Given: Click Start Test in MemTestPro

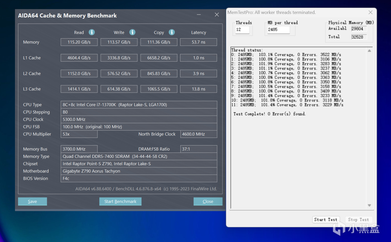Looking at the screenshot, I should (x=326, y=219).
